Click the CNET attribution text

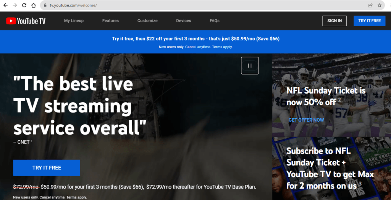[x=22, y=142]
